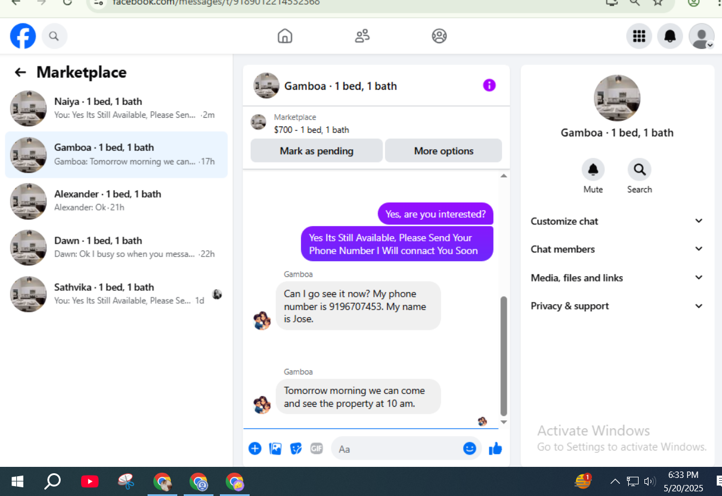Viewport: 722px width, 496px height.
Task: Click the back arrow beside Marketplace
Action: click(x=20, y=72)
